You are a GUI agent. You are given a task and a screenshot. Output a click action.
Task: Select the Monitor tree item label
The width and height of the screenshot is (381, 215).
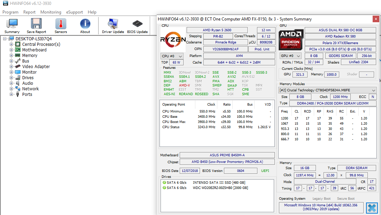coord(29,72)
